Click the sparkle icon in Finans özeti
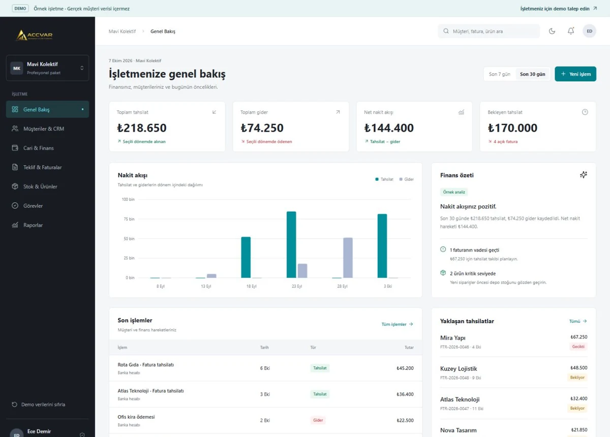 click(584, 175)
